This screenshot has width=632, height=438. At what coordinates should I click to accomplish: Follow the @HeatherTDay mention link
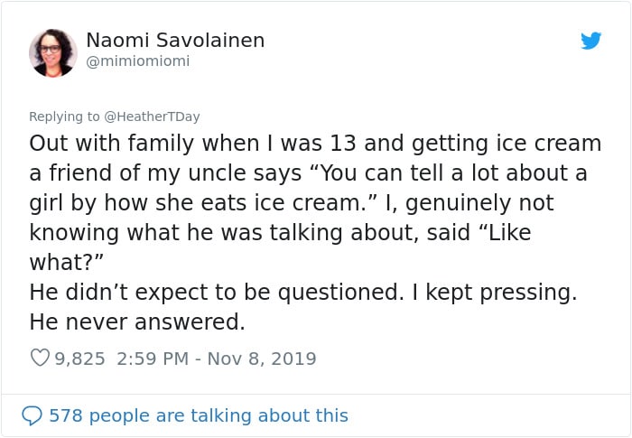[x=152, y=116]
